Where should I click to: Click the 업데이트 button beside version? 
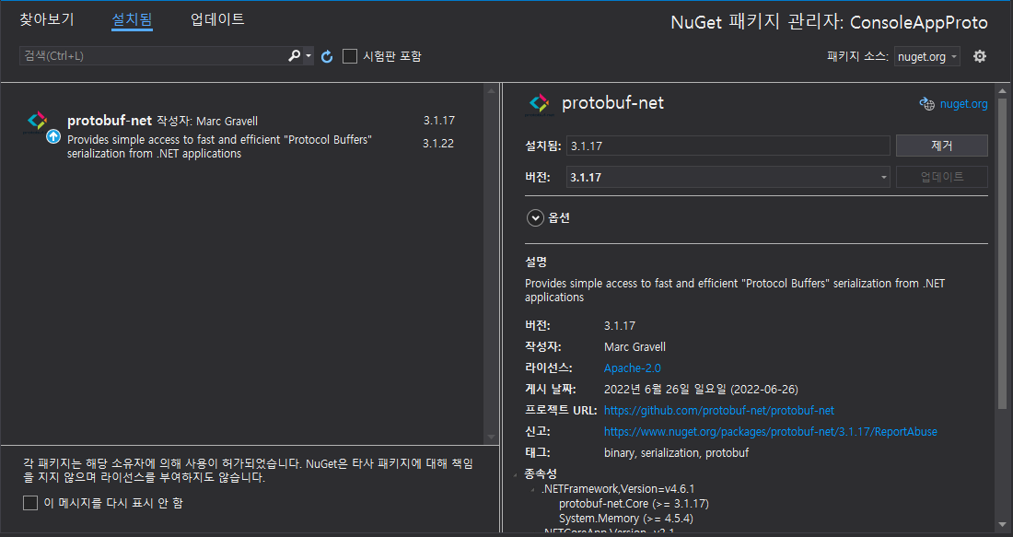[941, 177]
